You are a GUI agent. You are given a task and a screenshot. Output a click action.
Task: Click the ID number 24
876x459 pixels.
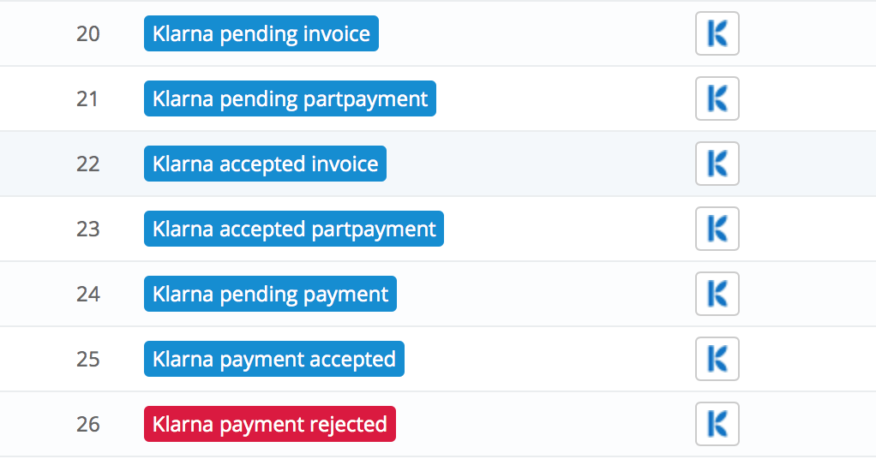(88, 295)
